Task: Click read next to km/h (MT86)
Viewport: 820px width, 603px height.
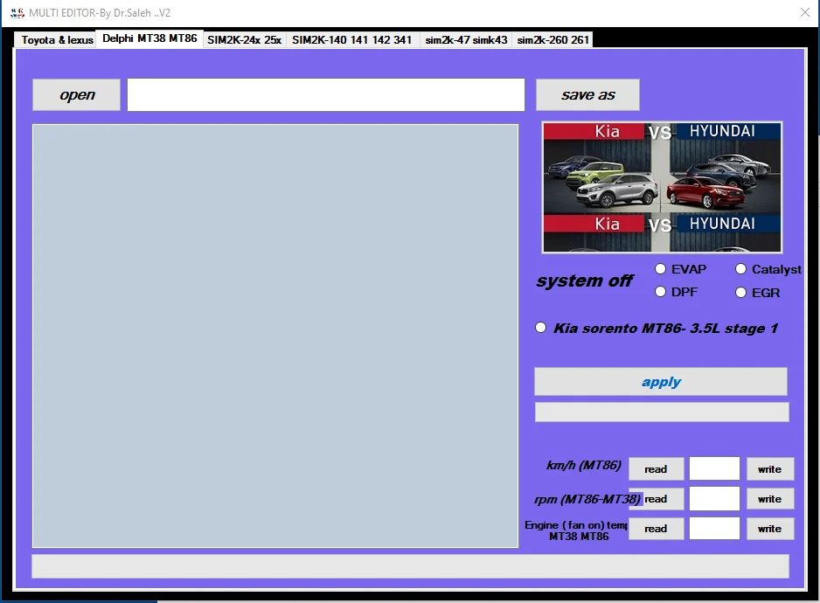Action: tap(656, 468)
